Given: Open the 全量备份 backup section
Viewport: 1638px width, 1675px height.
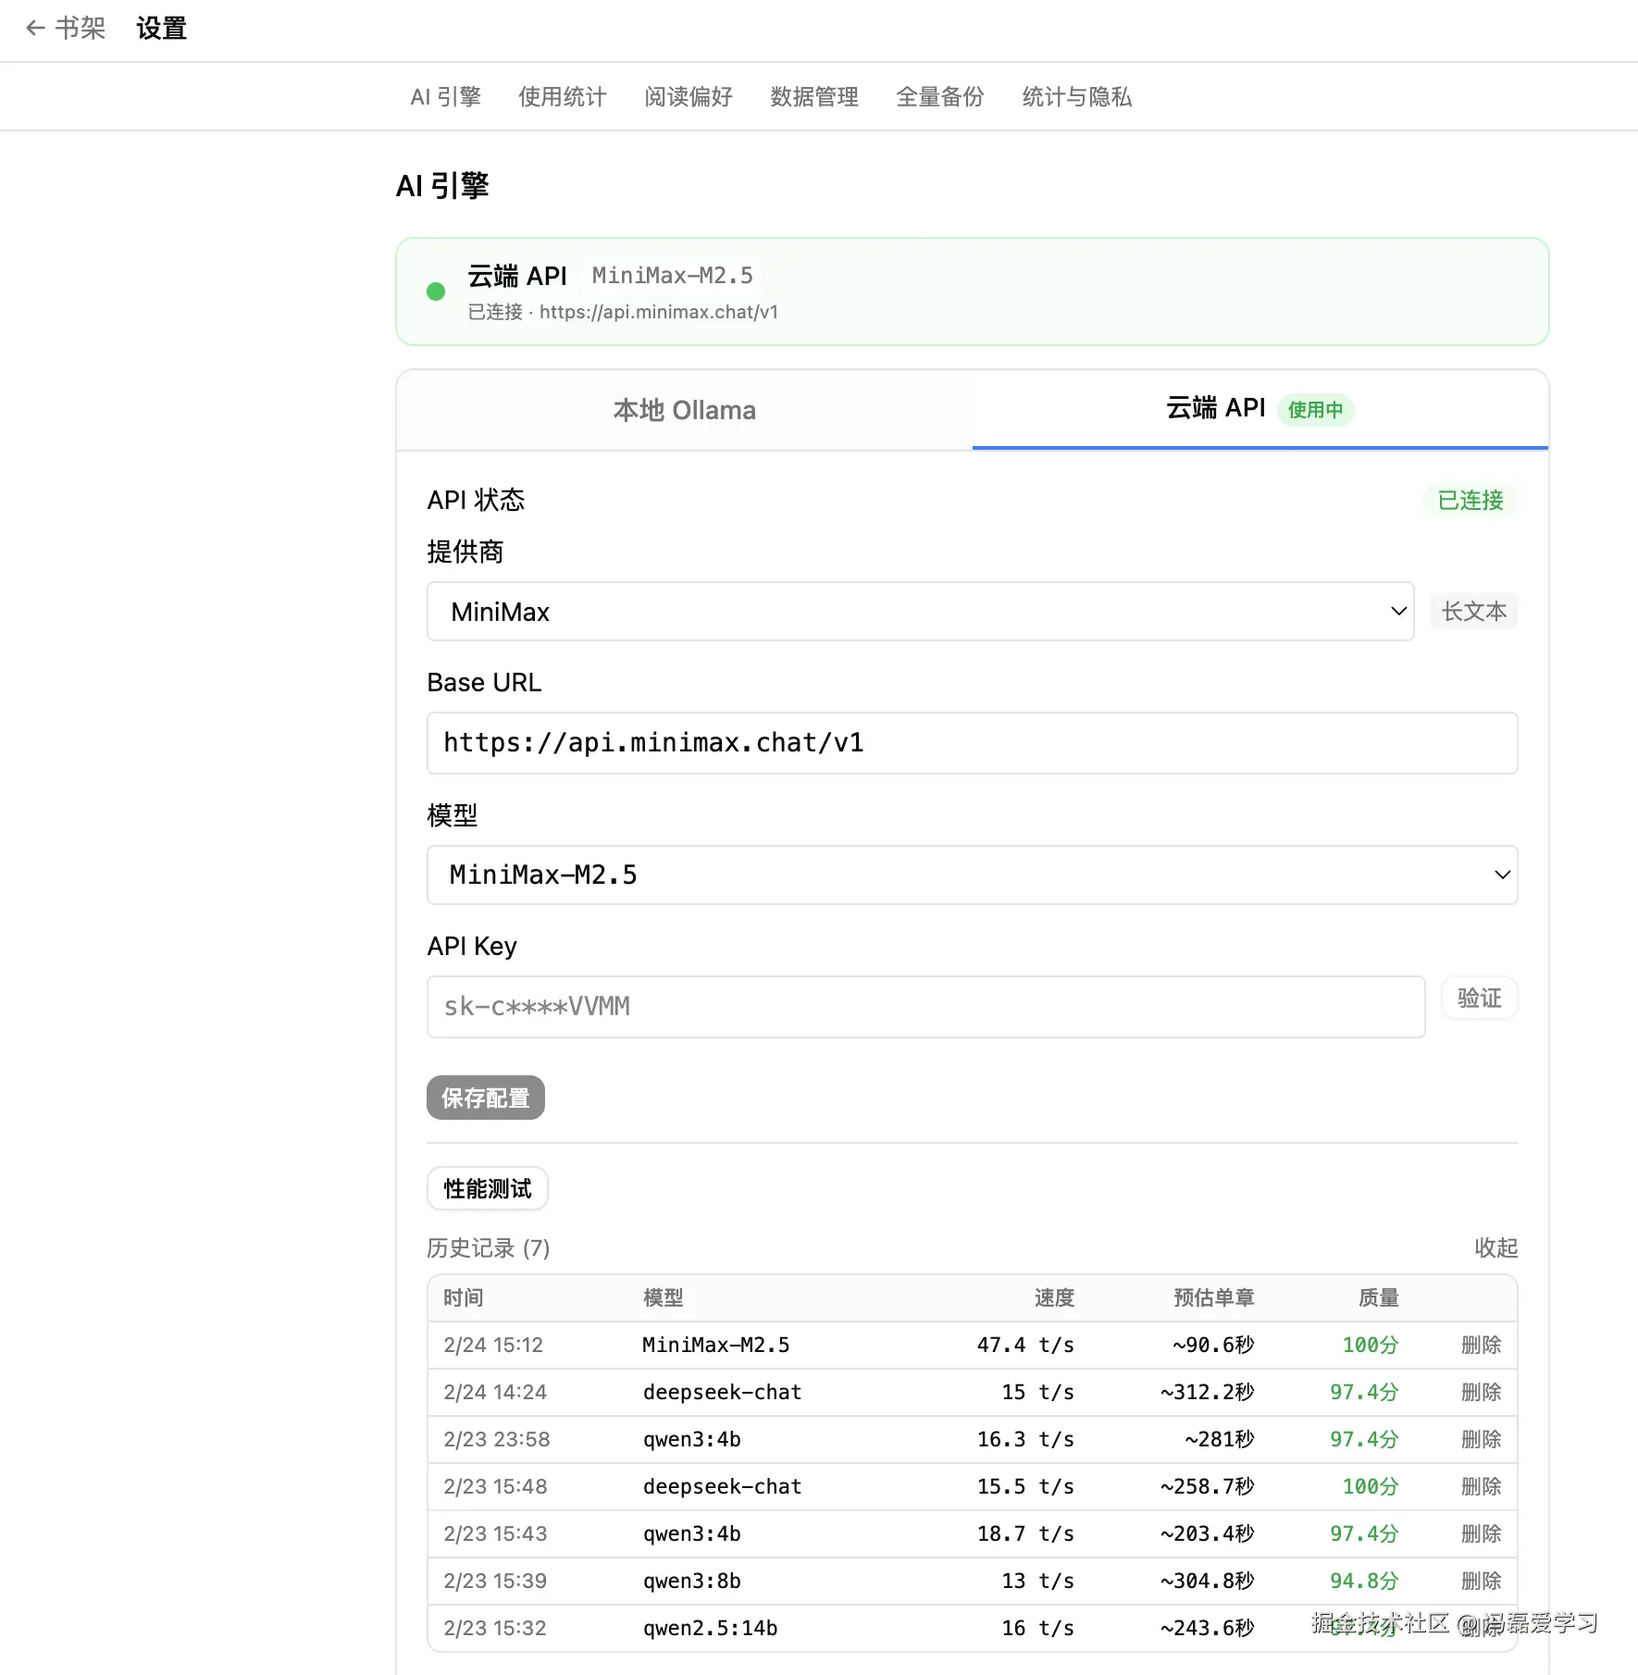Looking at the screenshot, I should pos(939,97).
